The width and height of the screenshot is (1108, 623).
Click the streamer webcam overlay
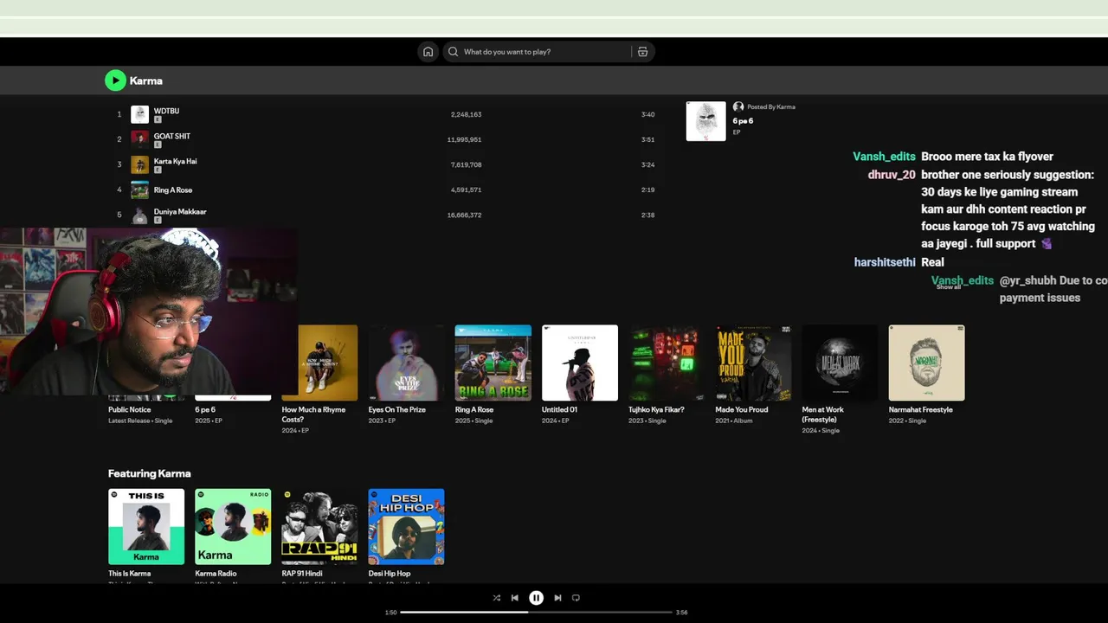pos(148,311)
